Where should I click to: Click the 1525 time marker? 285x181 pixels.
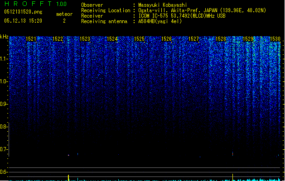point(139,39)
